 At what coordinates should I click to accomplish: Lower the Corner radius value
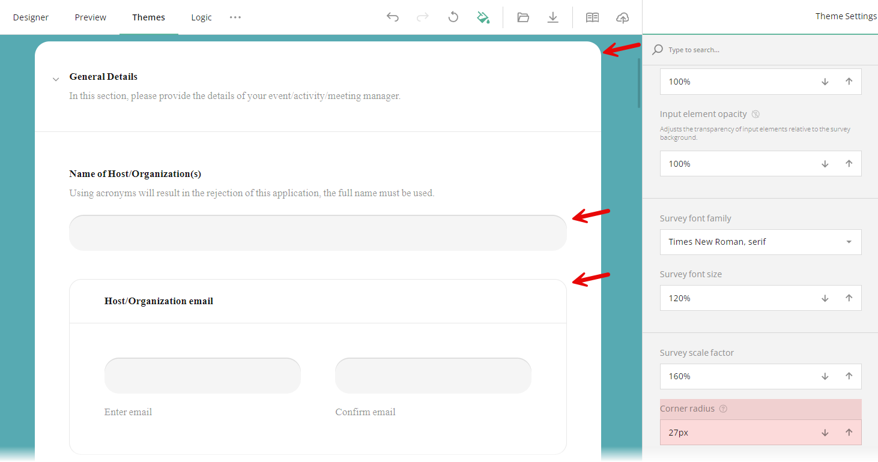pos(825,432)
